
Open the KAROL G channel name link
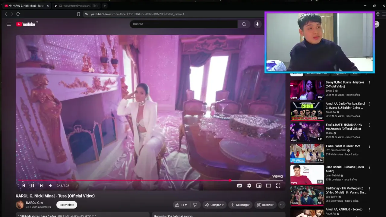pos(33,203)
